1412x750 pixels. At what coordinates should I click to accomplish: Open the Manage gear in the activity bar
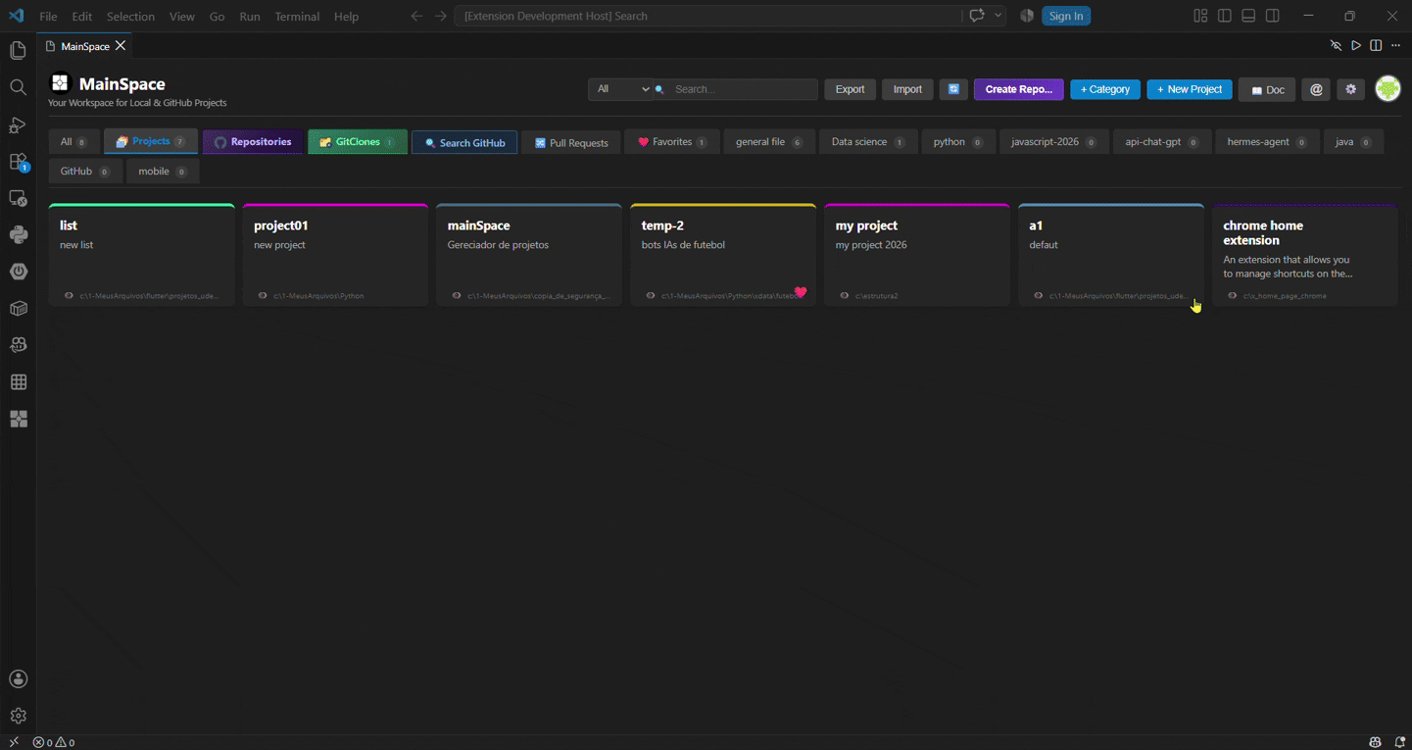[18, 716]
